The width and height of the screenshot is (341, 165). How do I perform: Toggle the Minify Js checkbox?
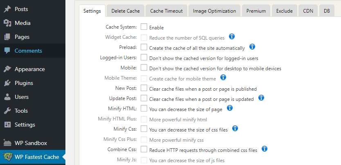(x=144, y=160)
